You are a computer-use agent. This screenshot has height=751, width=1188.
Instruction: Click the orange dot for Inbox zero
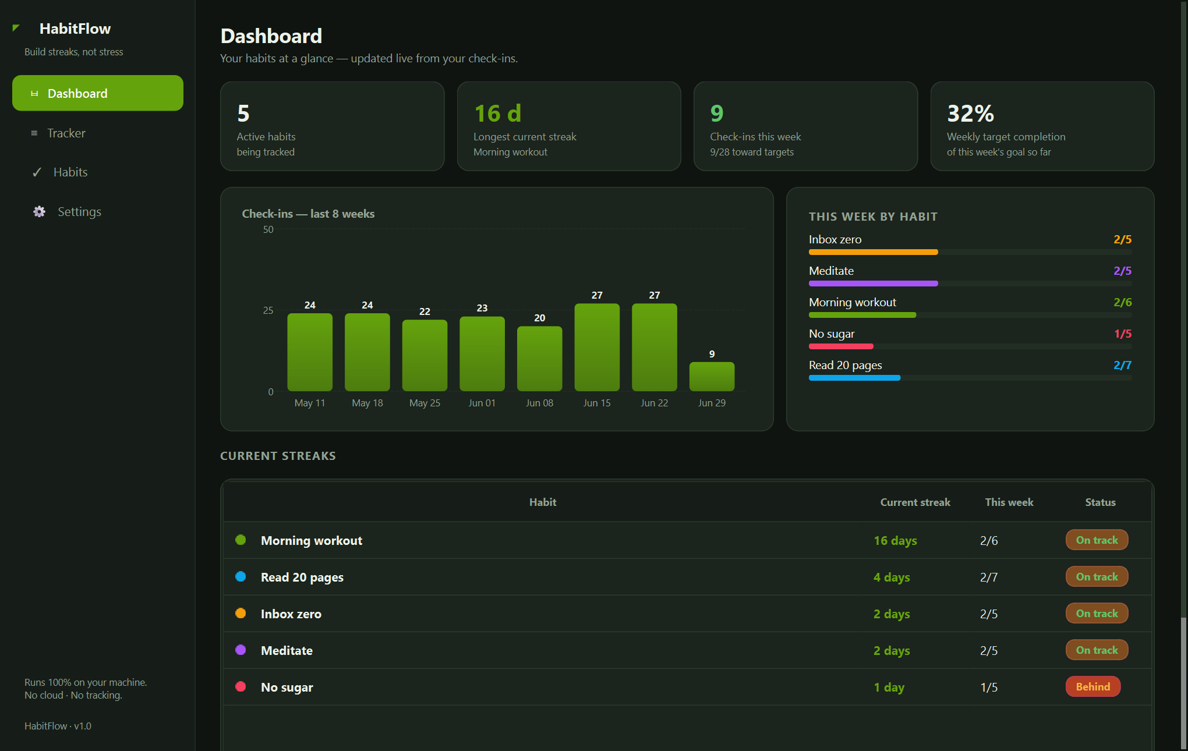[241, 613]
